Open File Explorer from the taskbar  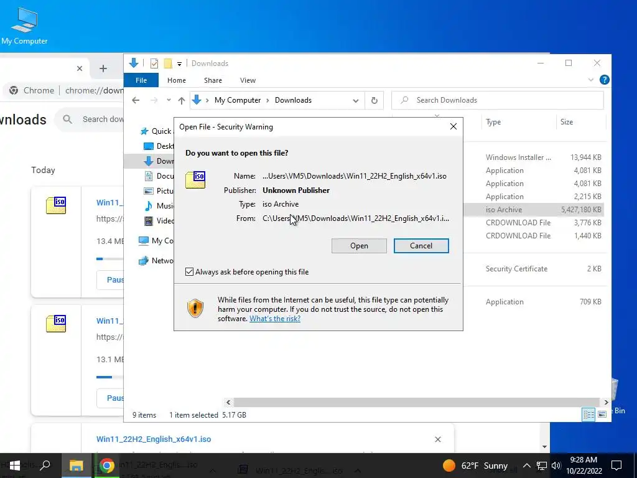click(76, 466)
